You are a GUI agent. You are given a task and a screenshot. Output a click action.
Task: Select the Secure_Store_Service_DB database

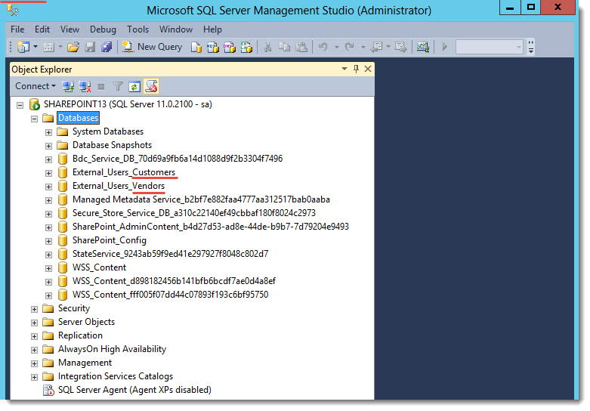(194, 212)
